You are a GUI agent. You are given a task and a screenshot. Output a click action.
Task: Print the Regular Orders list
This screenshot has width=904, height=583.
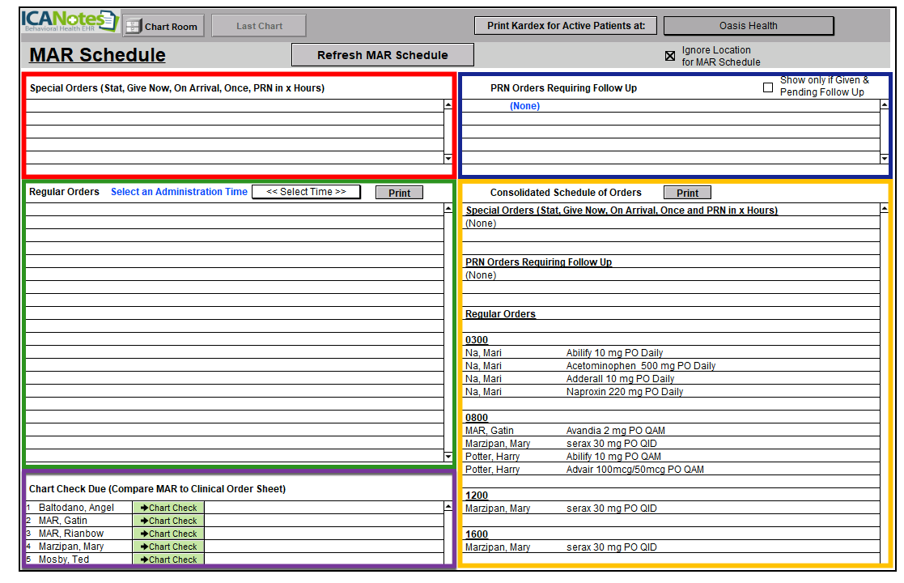(x=399, y=193)
